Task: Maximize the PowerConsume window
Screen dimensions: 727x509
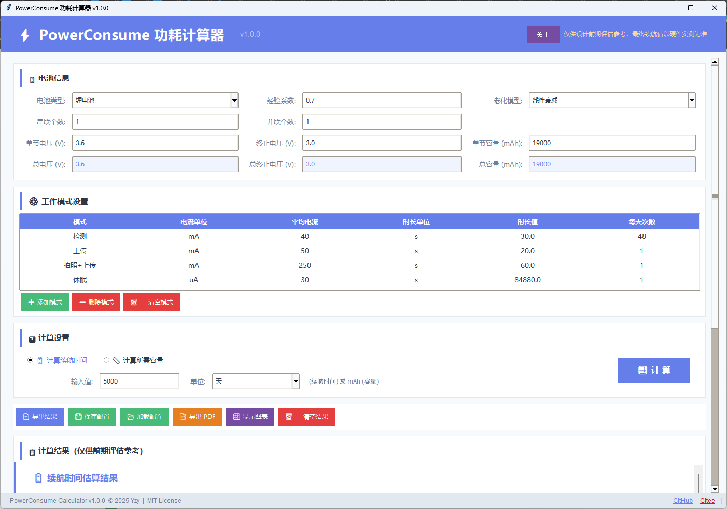Action: 691,8
